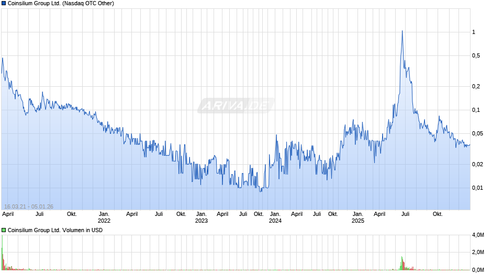Click the volume spike near July 2025

pyautogui.click(x=402, y=263)
